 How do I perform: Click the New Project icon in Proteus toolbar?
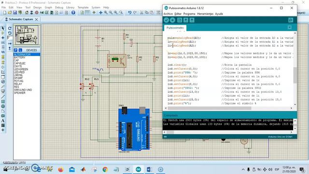[x=4, y=13]
